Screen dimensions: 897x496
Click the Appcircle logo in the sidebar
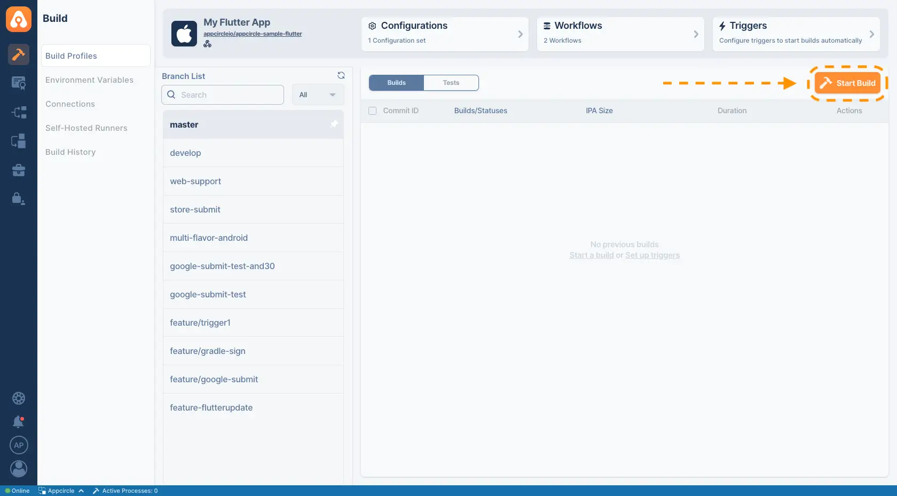tap(19, 19)
